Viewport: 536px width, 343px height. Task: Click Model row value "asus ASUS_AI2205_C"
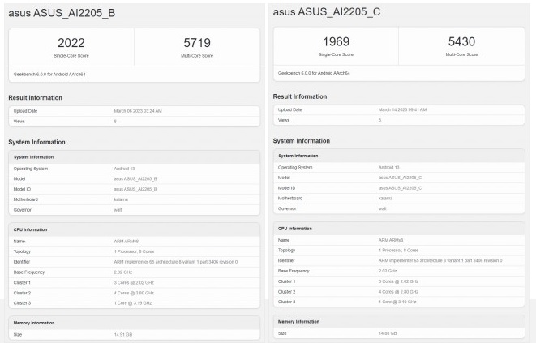pos(400,178)
